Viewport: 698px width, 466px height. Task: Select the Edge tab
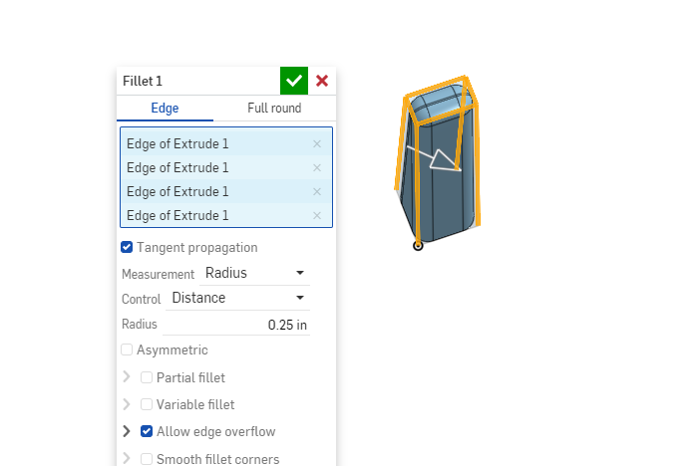[x=165, y=108]
